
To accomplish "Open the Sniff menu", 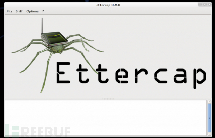I will point(19,11).
